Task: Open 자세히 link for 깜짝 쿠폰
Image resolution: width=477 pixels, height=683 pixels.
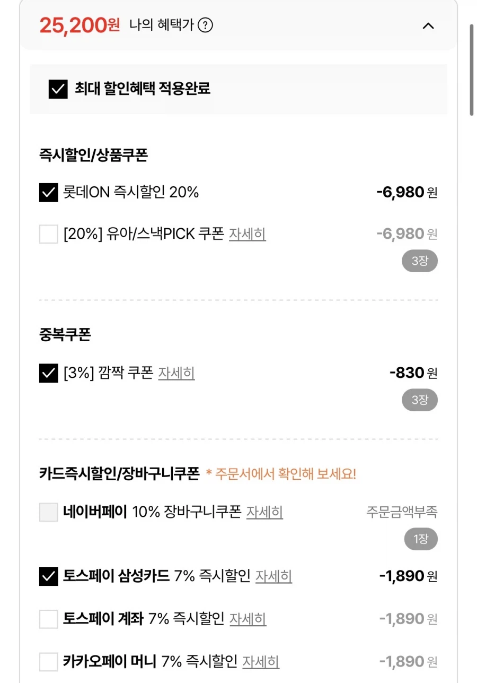Action: pyautogui.click(x=176, y=373)
